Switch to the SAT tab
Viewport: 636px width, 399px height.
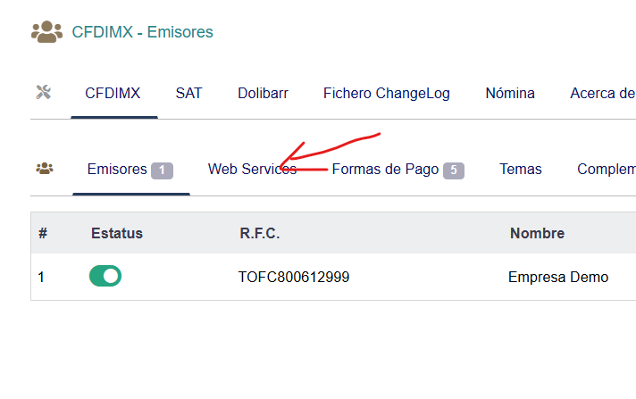[x=188, y=93]
